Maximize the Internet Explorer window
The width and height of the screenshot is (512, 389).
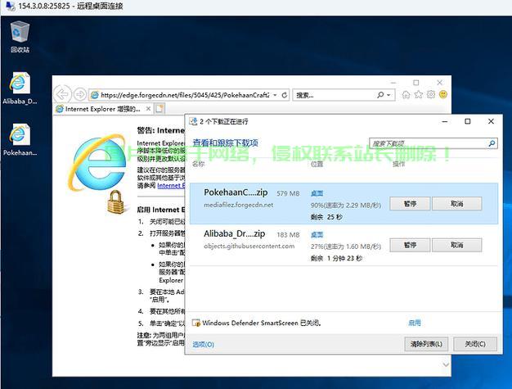tap(416, 83)
